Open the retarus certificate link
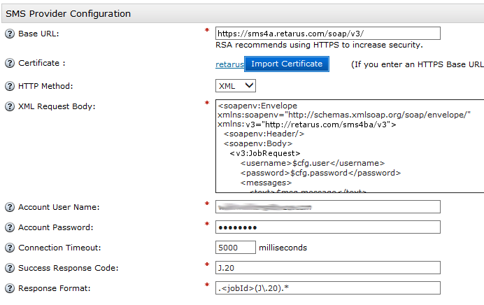The height and width of the screenshot is (305, 484). [229, 64]
